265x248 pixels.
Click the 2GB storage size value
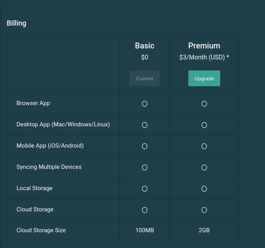204,230
